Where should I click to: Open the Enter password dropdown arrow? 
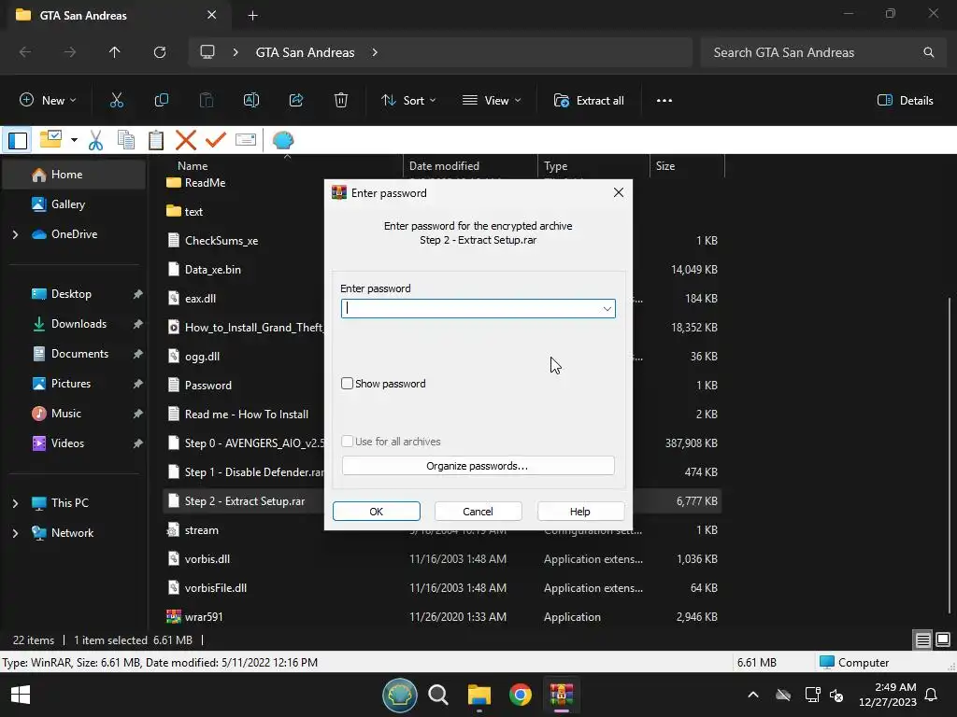607,308
